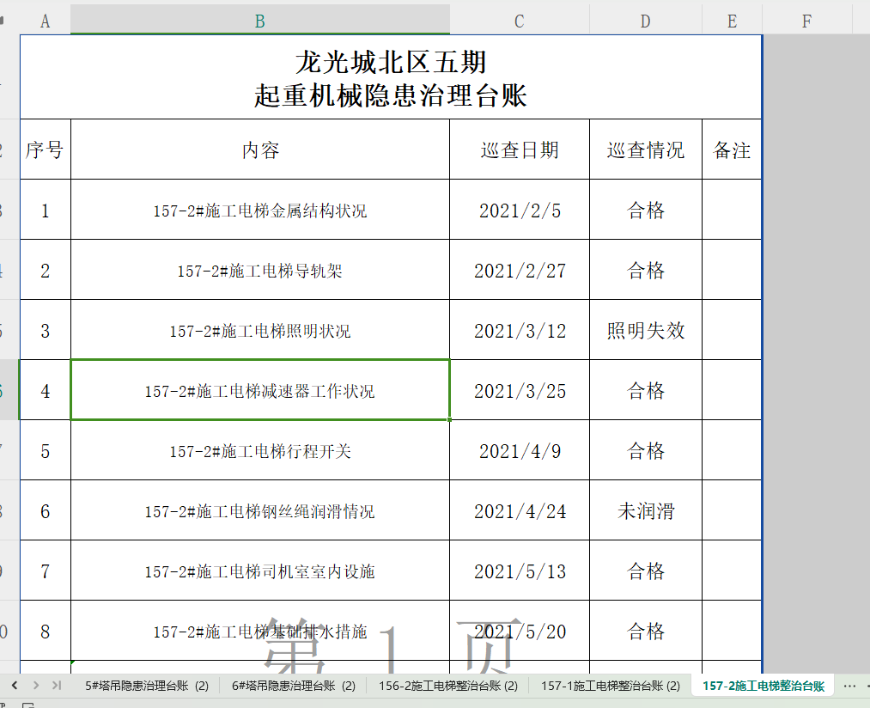Click the active 157-2施工电梯整治台账 sheet tab
Viewport: 870px width, 708px height.
[x=763, y=686]
